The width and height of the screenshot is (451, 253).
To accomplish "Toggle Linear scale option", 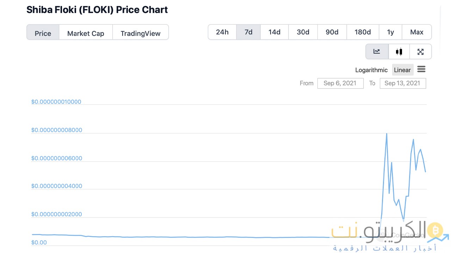I will pos(402,70).
